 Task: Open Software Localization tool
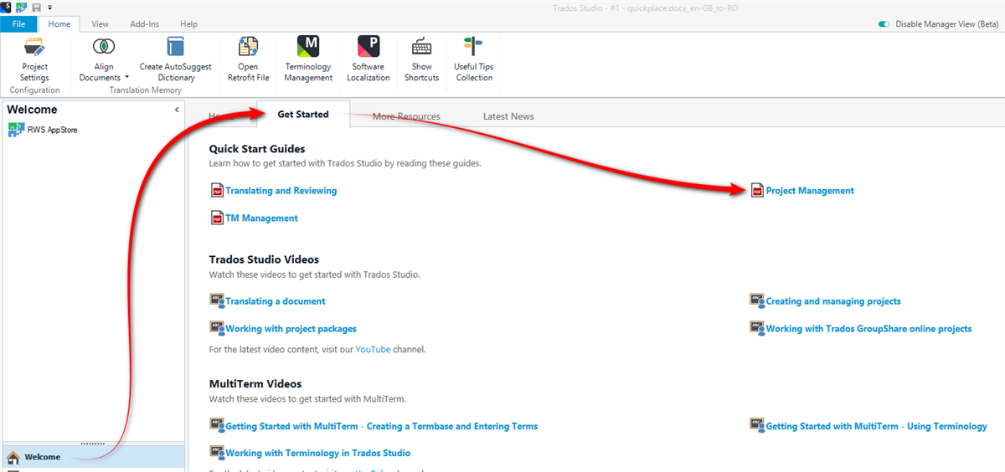coord(368,59)
